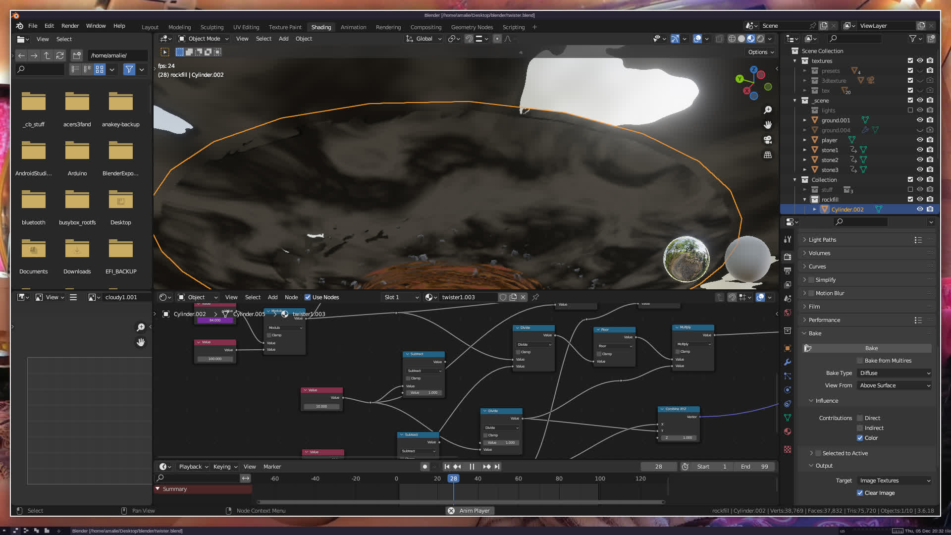The height and width of the screenshot is (535, 951).
Task: Hide player object with eye icon
Action: (x=920, y=140)
